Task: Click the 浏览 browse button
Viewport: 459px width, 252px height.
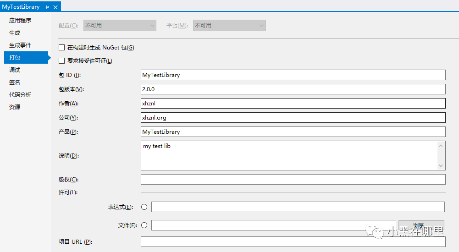Action: click(421, 225)
